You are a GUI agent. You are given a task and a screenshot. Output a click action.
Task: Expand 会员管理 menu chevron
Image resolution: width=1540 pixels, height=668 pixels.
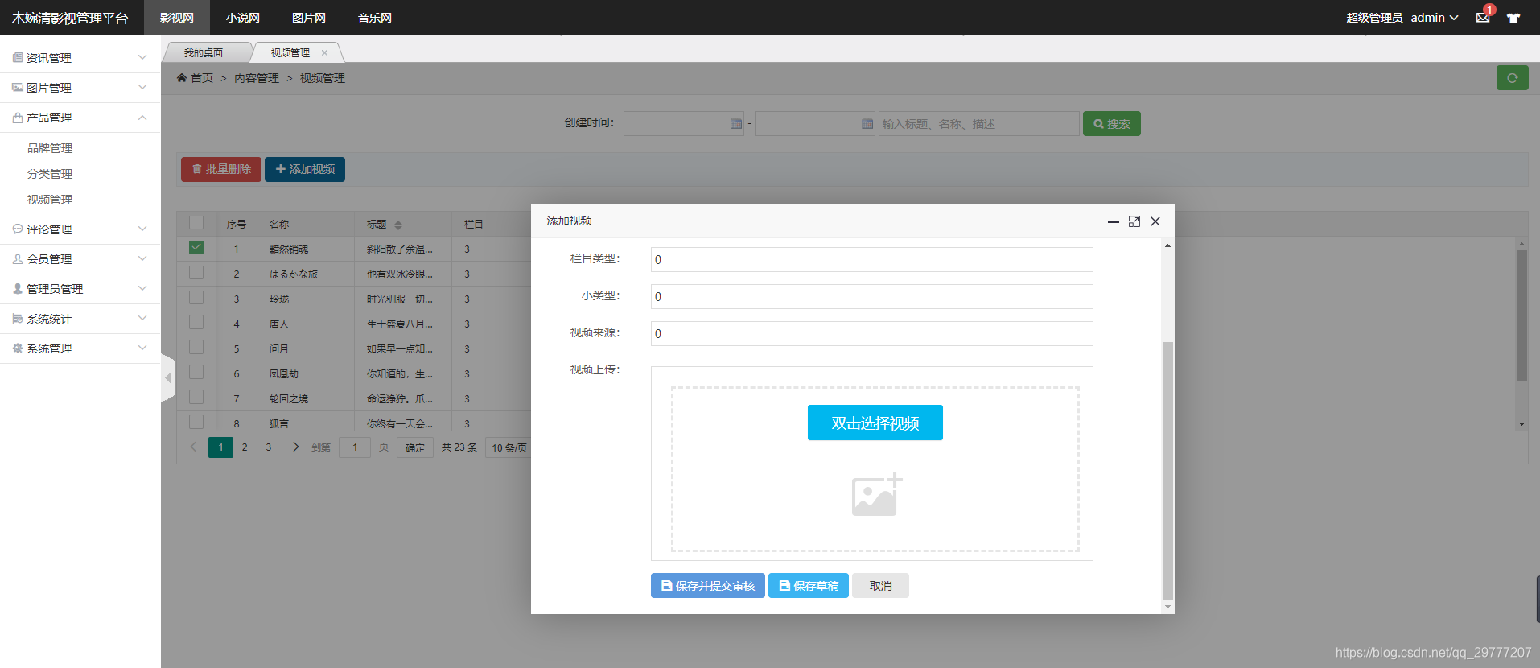(x=142, y=259)
